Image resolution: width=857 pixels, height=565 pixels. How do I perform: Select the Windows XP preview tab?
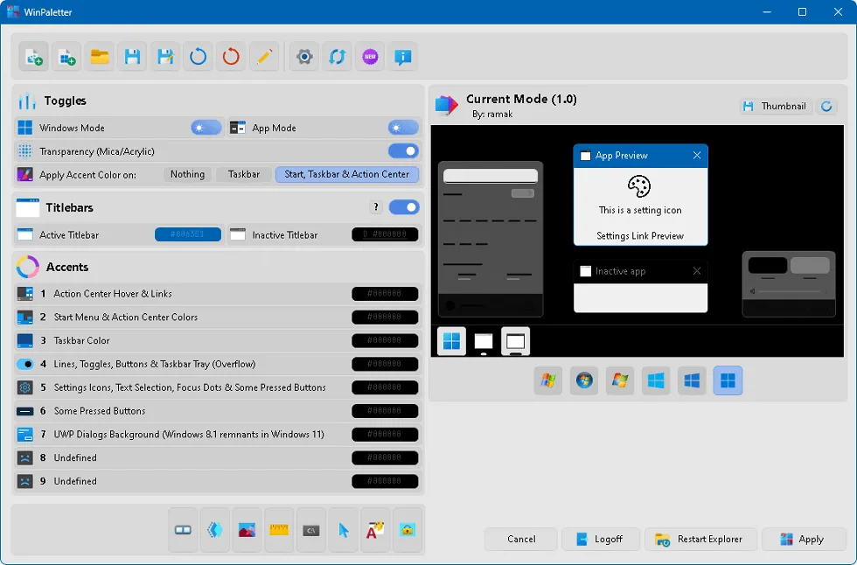pos(548,380)
